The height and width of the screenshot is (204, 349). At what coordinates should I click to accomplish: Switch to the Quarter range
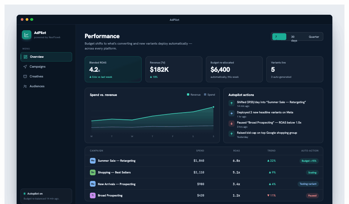314,37
